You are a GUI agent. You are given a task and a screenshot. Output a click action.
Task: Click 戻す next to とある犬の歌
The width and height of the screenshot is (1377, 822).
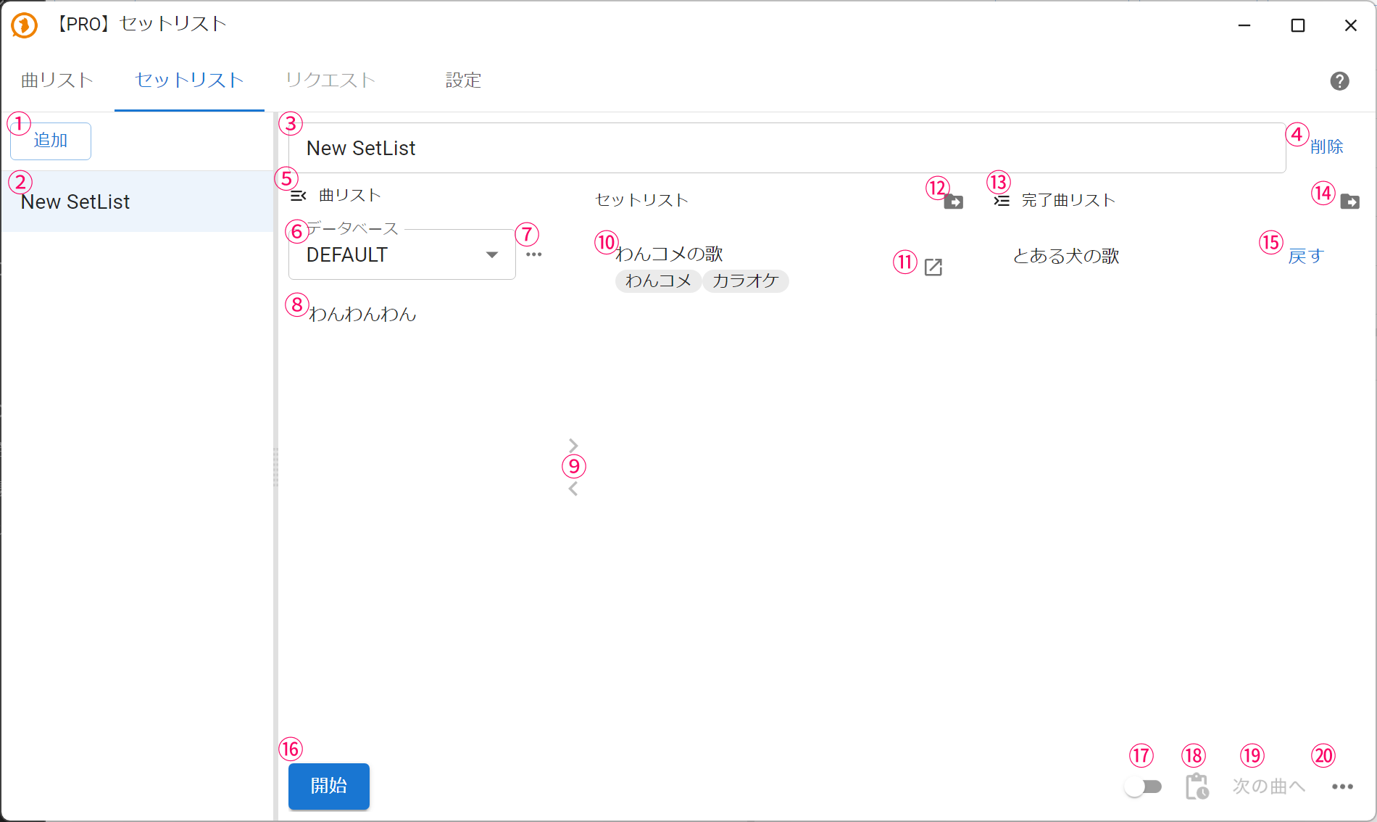tap(1305, 256)
